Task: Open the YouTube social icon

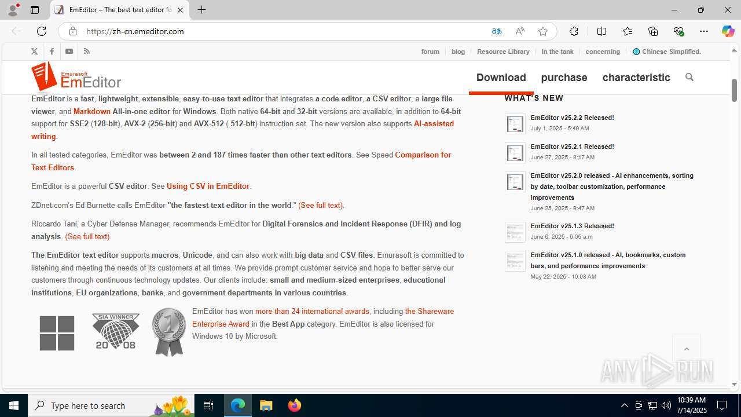Action: [69, 52]
